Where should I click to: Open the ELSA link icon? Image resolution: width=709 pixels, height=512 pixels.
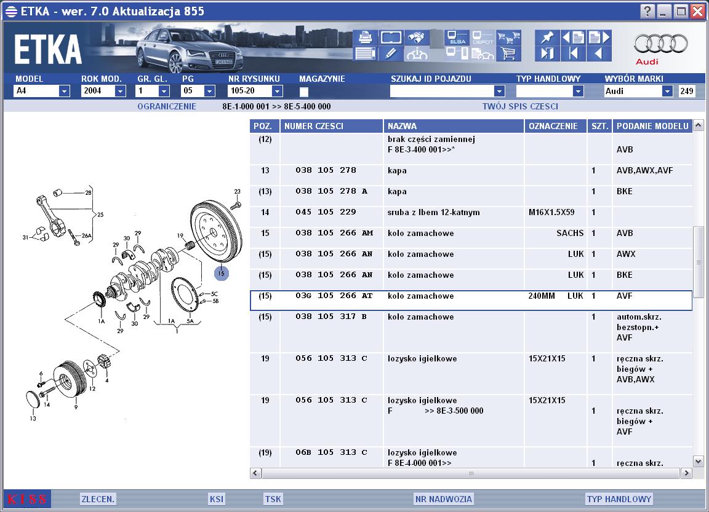click(457, 37)
